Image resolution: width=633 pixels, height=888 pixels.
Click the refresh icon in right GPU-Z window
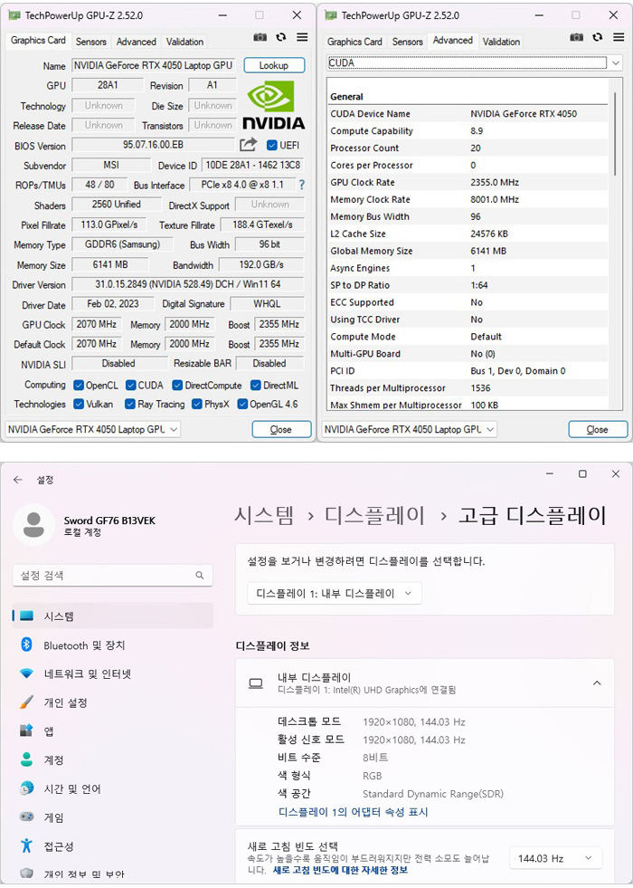tap(598, 37)
